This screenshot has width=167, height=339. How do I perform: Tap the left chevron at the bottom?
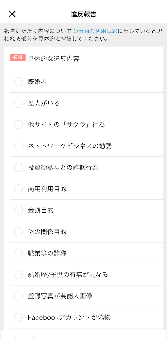click(x=15, y=337)
